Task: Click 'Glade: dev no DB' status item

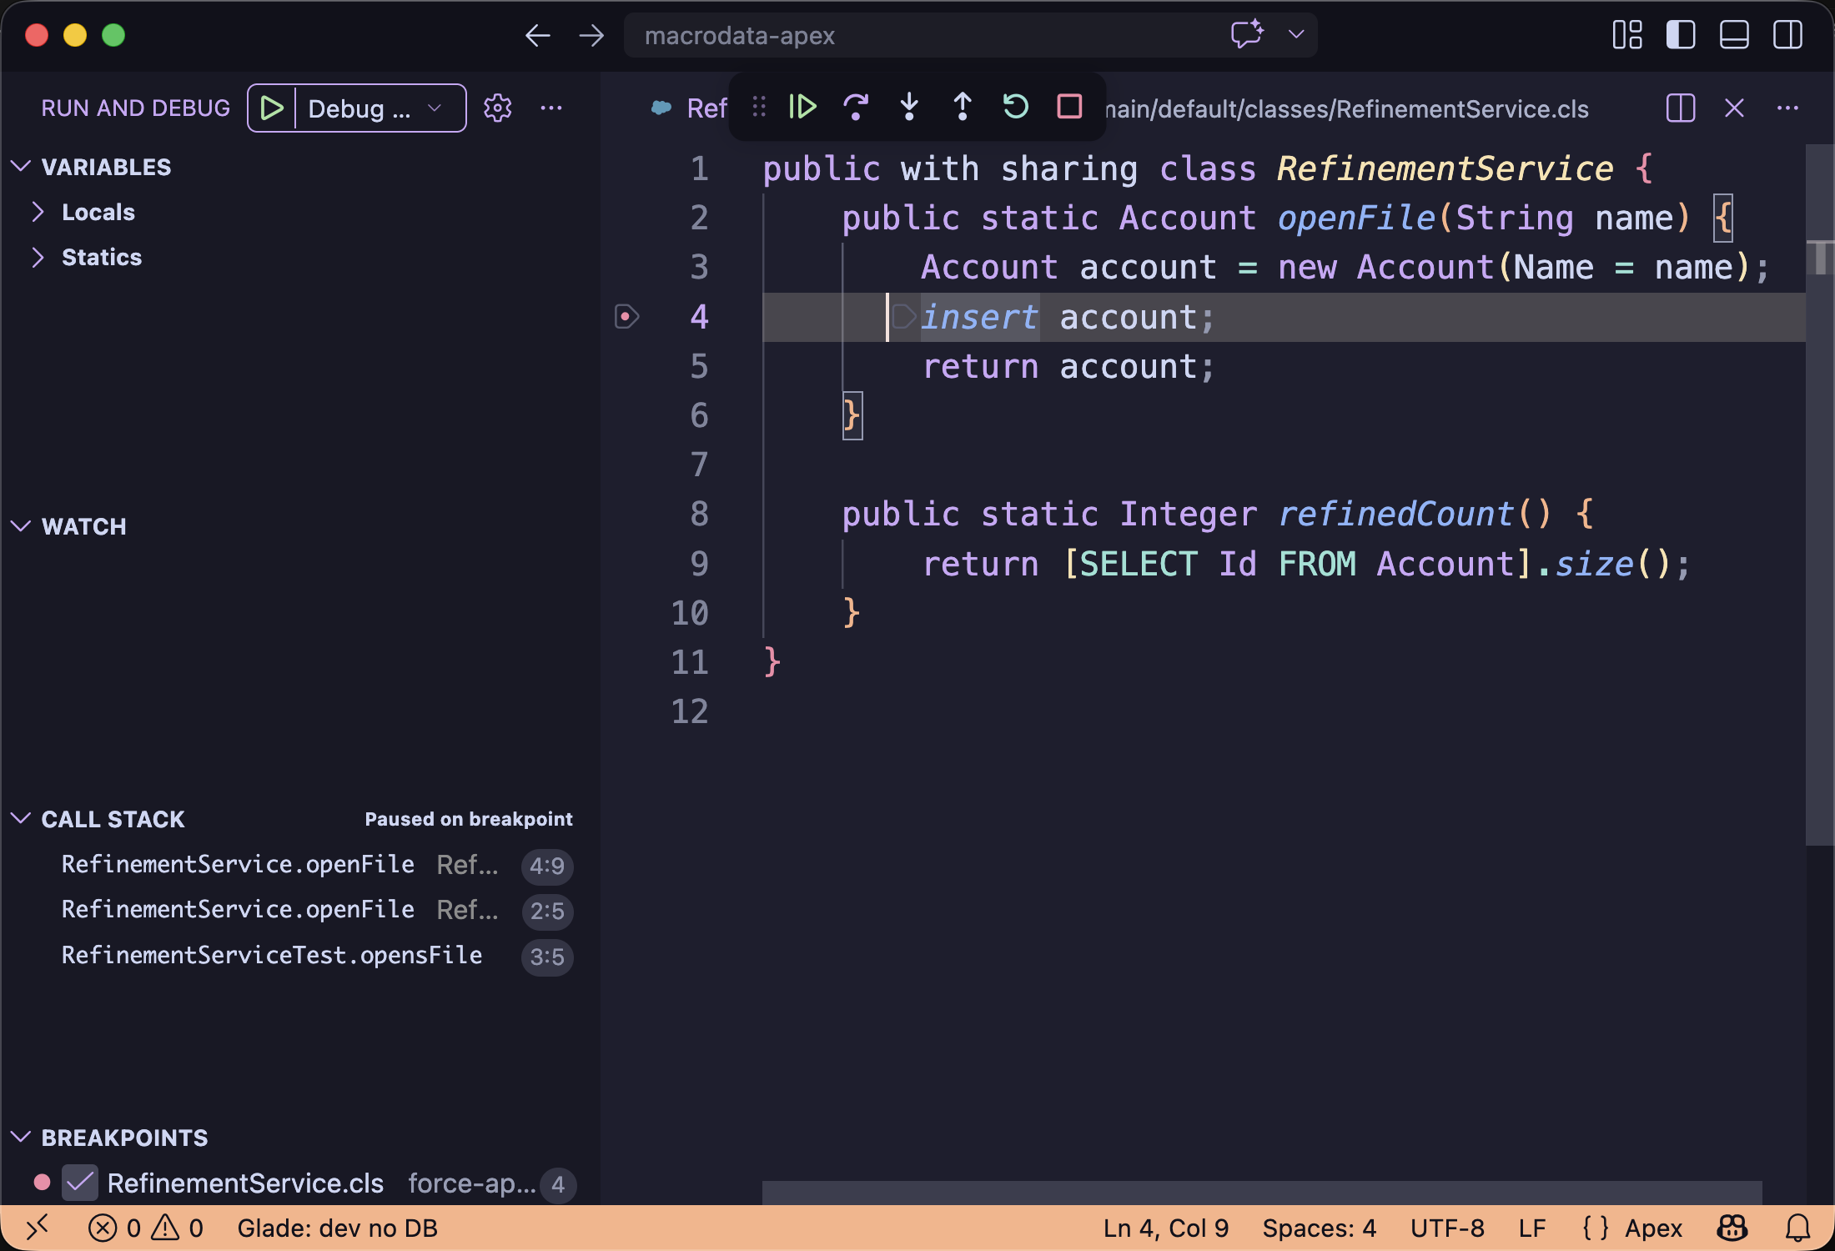Action: [x=337, y=1228]
